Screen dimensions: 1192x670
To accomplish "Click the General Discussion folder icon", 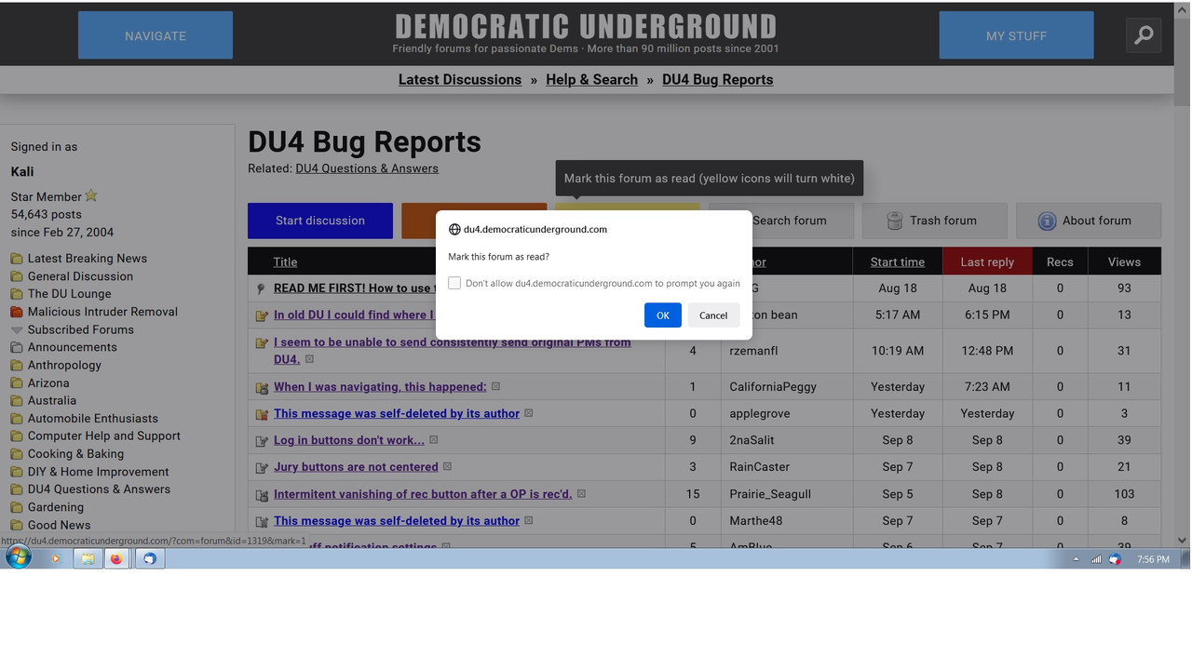I will tap(17, 276).
